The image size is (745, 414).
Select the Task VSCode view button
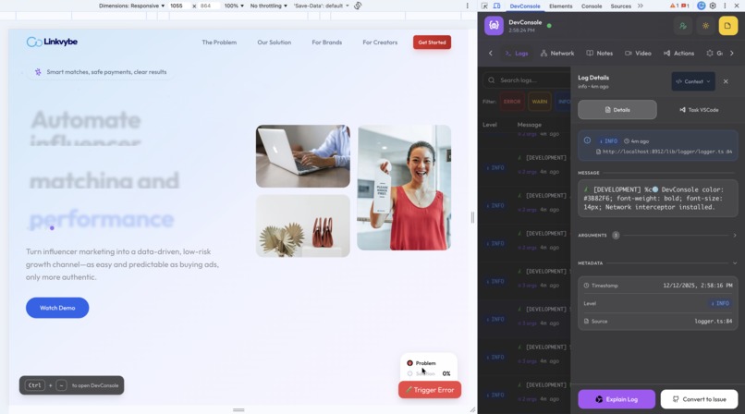[x=699, y=110]
